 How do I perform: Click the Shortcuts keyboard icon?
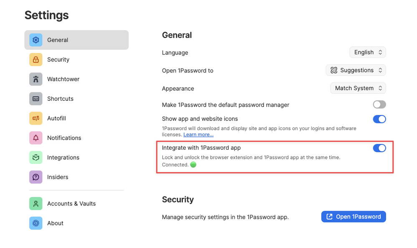tap(36, 99)
